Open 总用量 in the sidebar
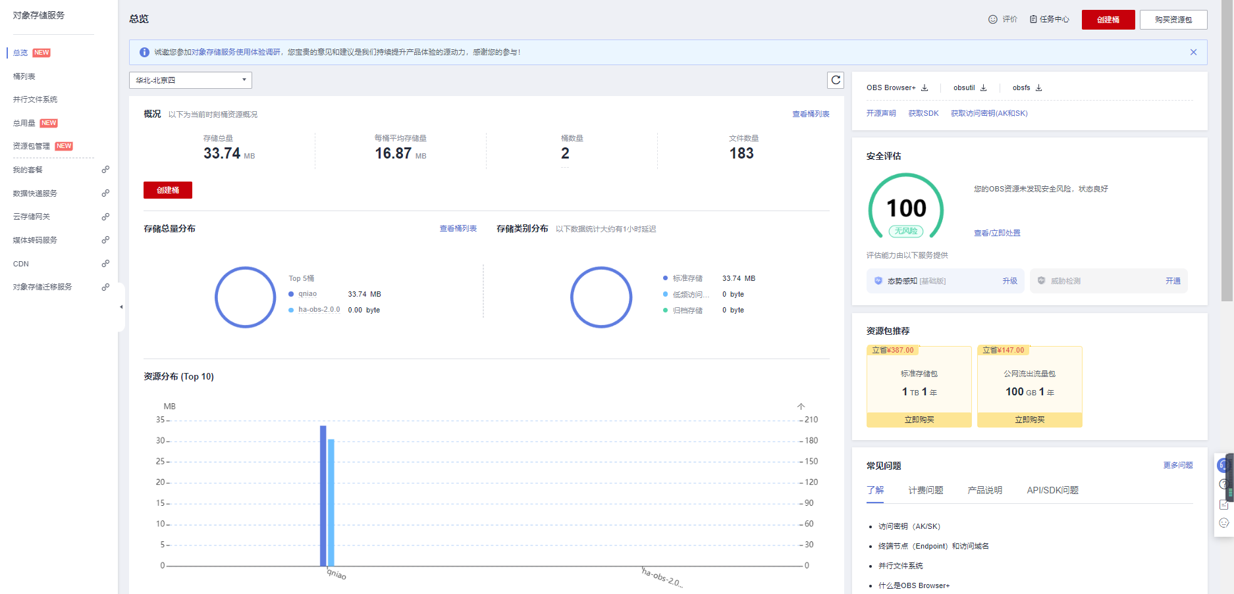This screenshot has height=594, width=1234. (x=24, y=123)
